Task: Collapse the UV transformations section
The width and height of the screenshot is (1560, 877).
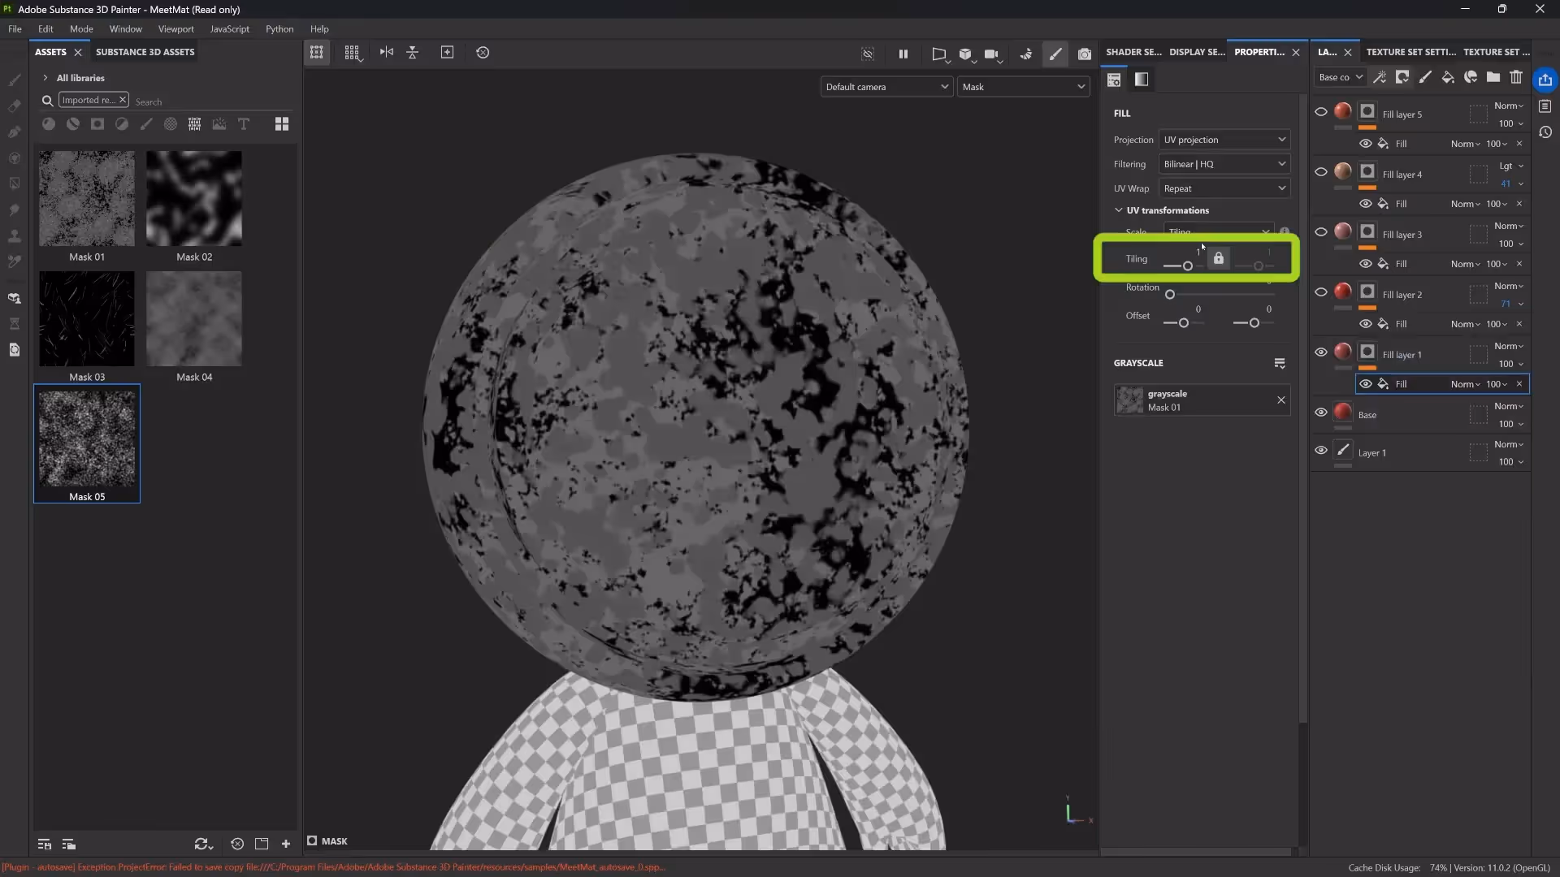Action: (x=1119, y=210)
